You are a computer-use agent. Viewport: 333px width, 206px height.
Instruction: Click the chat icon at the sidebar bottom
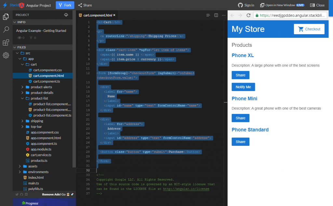(26, 194)
